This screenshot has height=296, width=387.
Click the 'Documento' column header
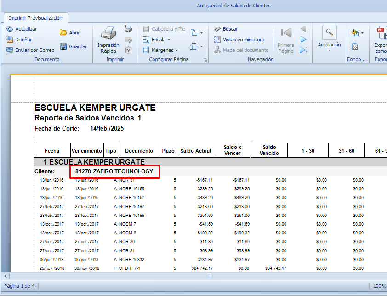click(139, 151)
